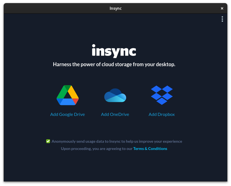Click the 'Harness the power of cloud storage' tagline

114,64
